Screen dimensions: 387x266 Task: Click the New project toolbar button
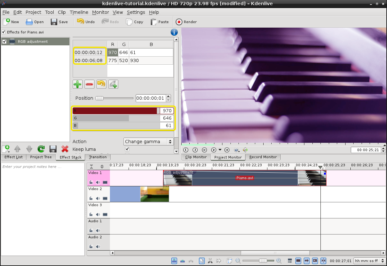pos(11,22)
